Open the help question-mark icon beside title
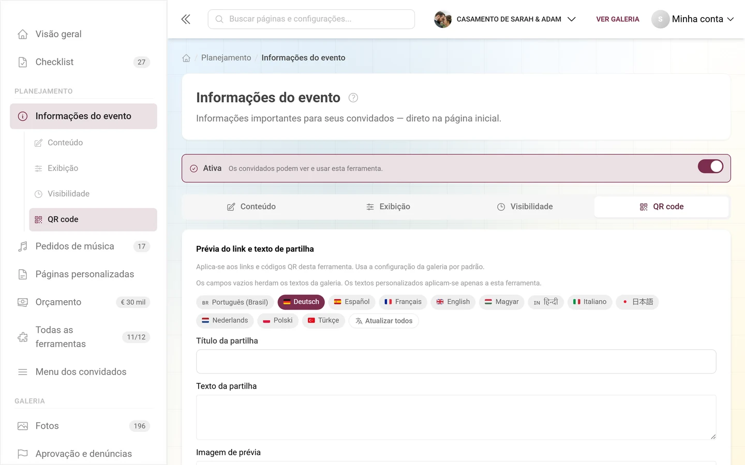Screen dimensions: 745x465 (353, 98)
